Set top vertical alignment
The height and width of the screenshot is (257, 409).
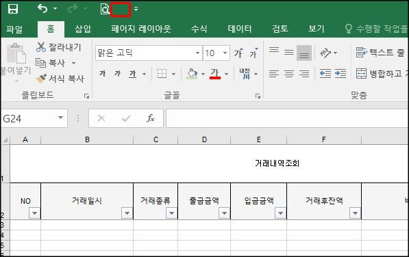tap(274, 50)
